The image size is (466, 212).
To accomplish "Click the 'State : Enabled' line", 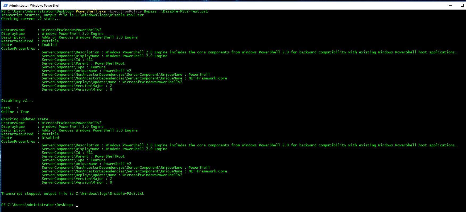I will tap(29, 45).
